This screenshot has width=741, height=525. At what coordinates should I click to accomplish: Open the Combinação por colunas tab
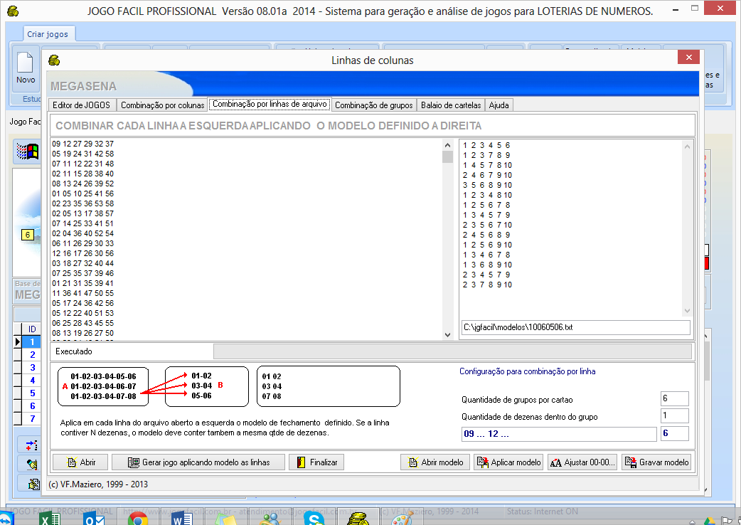click(162, 105)
